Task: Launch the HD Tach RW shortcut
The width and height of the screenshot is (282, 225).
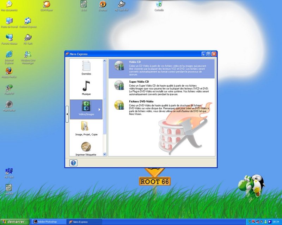Action: (121, 6)
